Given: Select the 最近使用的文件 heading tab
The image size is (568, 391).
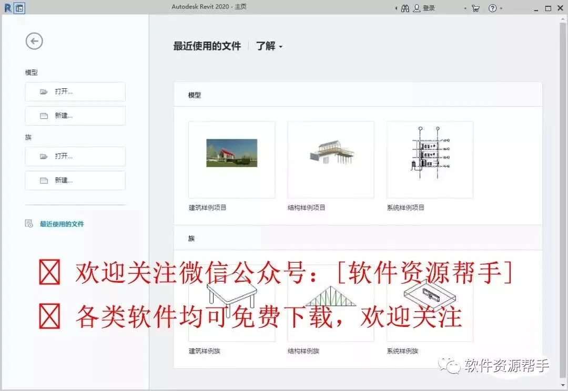Looking at the screenshot, I should pos(207,46).
